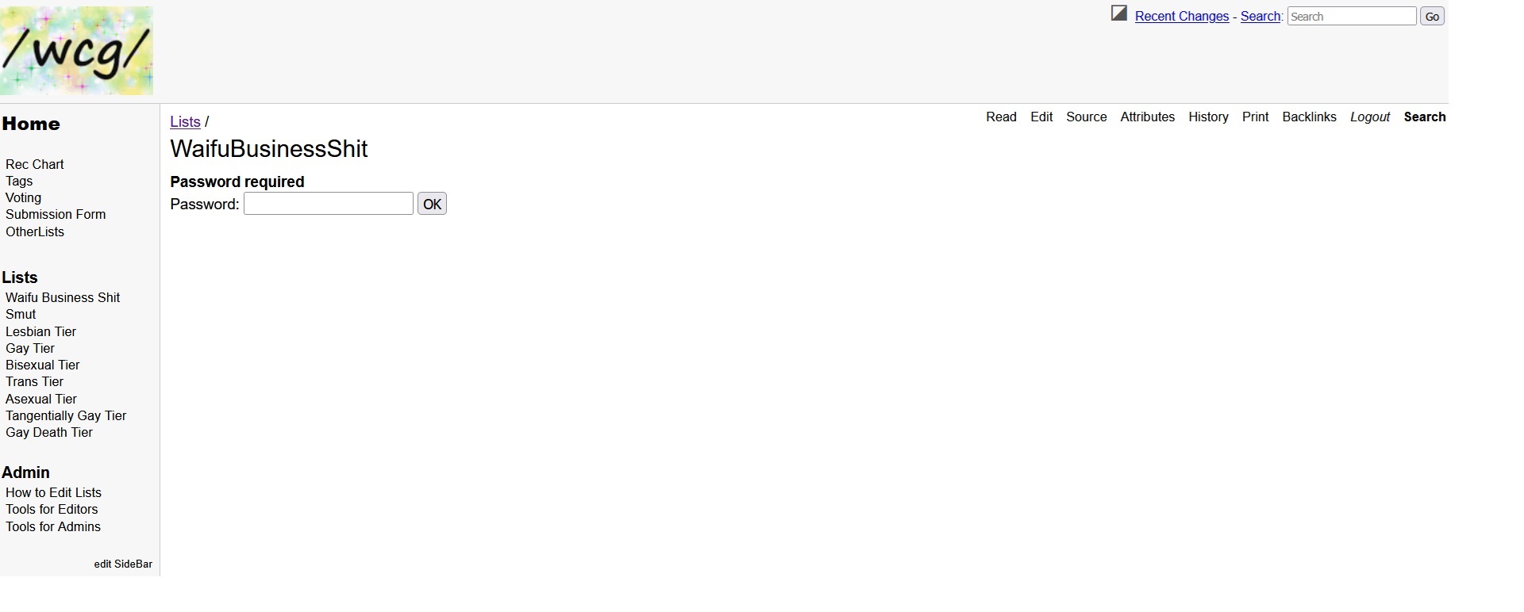
Task: Focus the top Search text box
Action: 1352,17
